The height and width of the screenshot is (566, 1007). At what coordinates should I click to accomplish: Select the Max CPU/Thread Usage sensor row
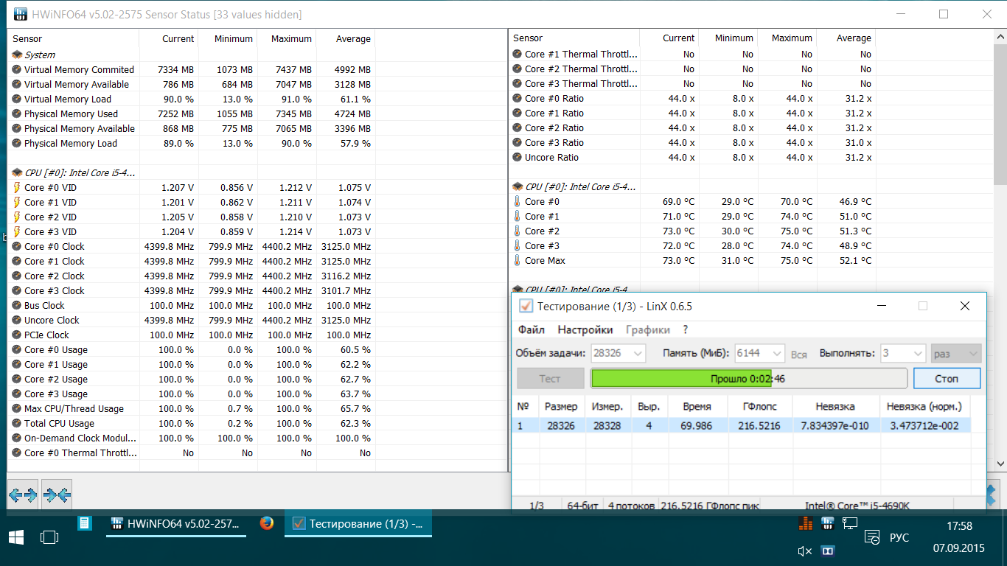(192, 408)
